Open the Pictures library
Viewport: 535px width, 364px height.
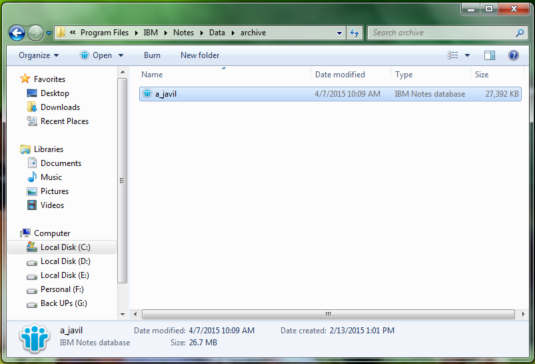pyautogui.click(x=55, y=191)
